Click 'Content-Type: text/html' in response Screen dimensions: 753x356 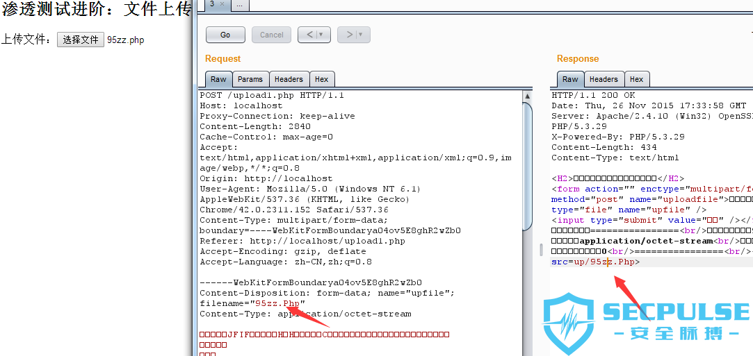click(x=615, y=158)
